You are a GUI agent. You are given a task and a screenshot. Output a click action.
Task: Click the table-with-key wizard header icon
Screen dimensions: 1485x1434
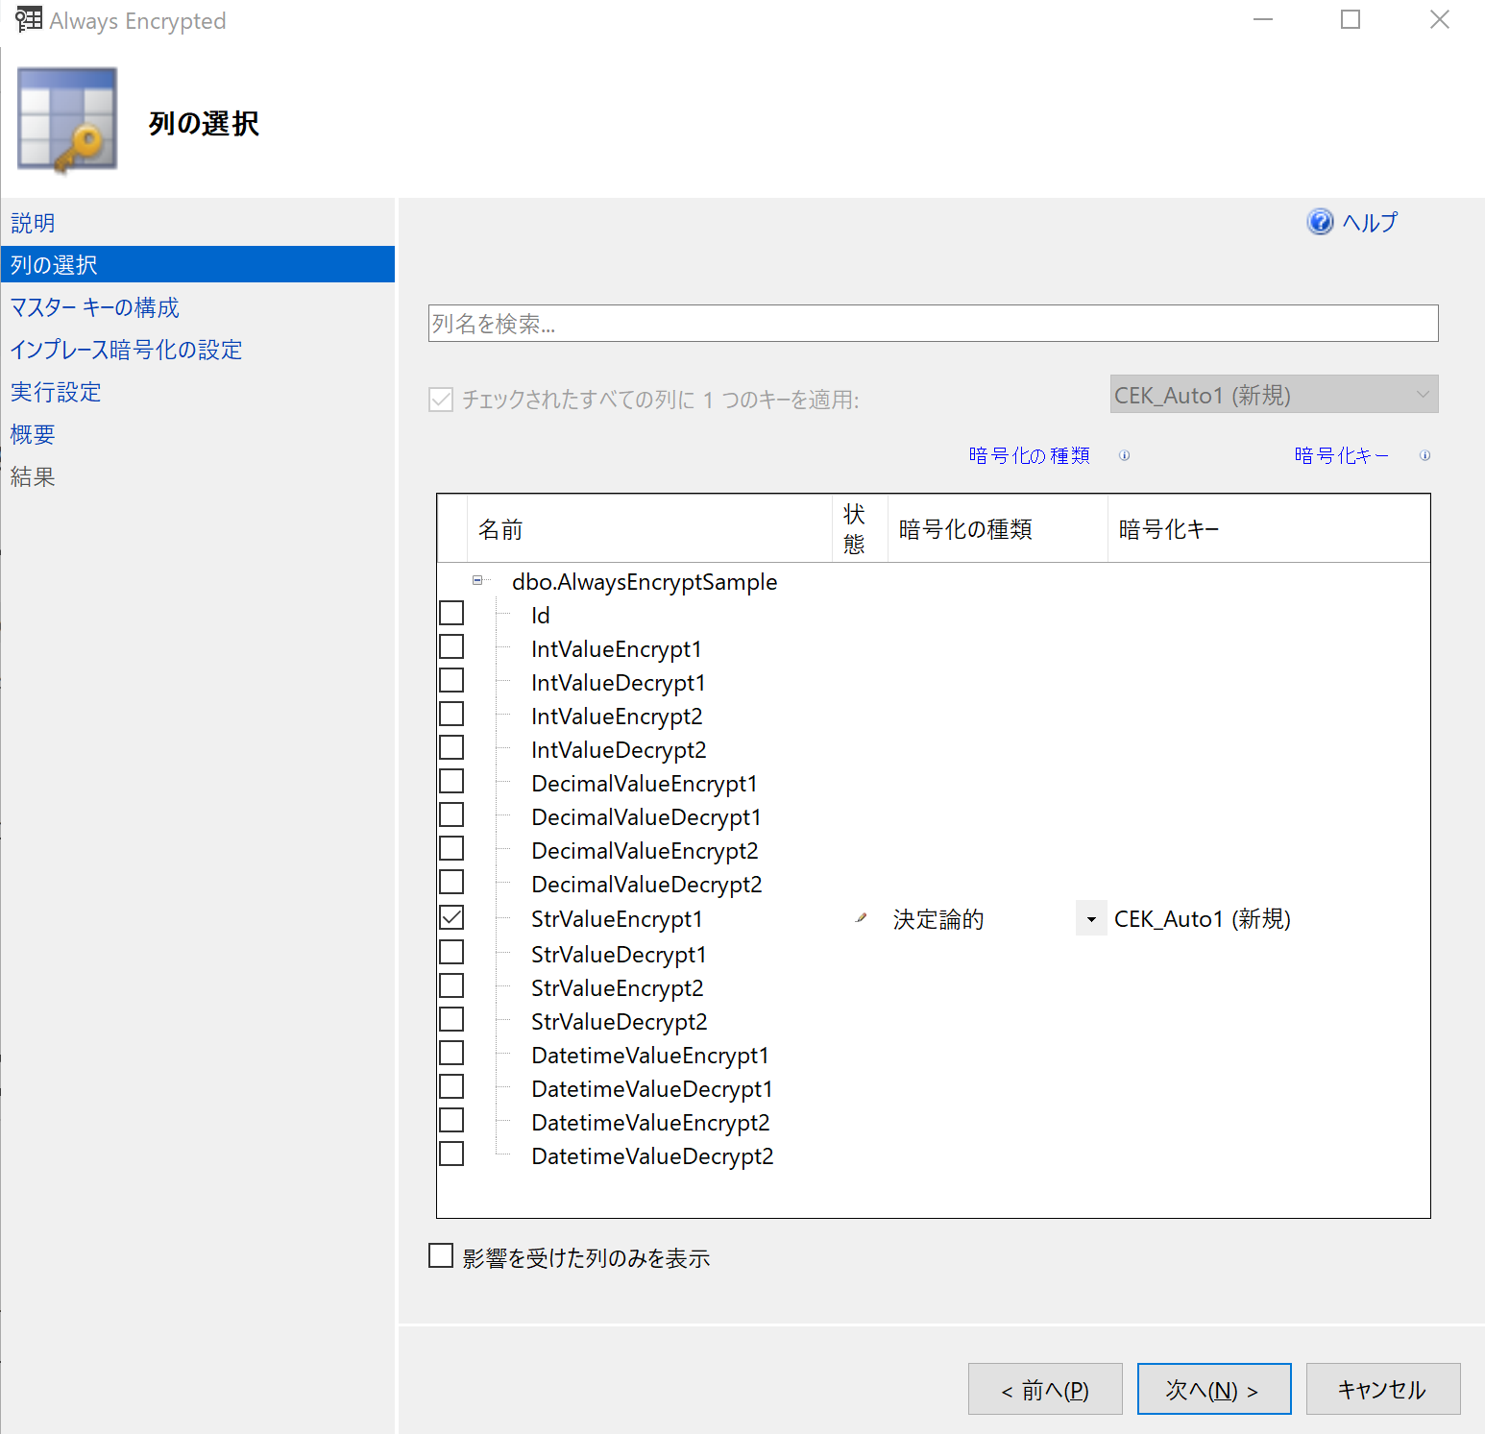coord(66,119)
